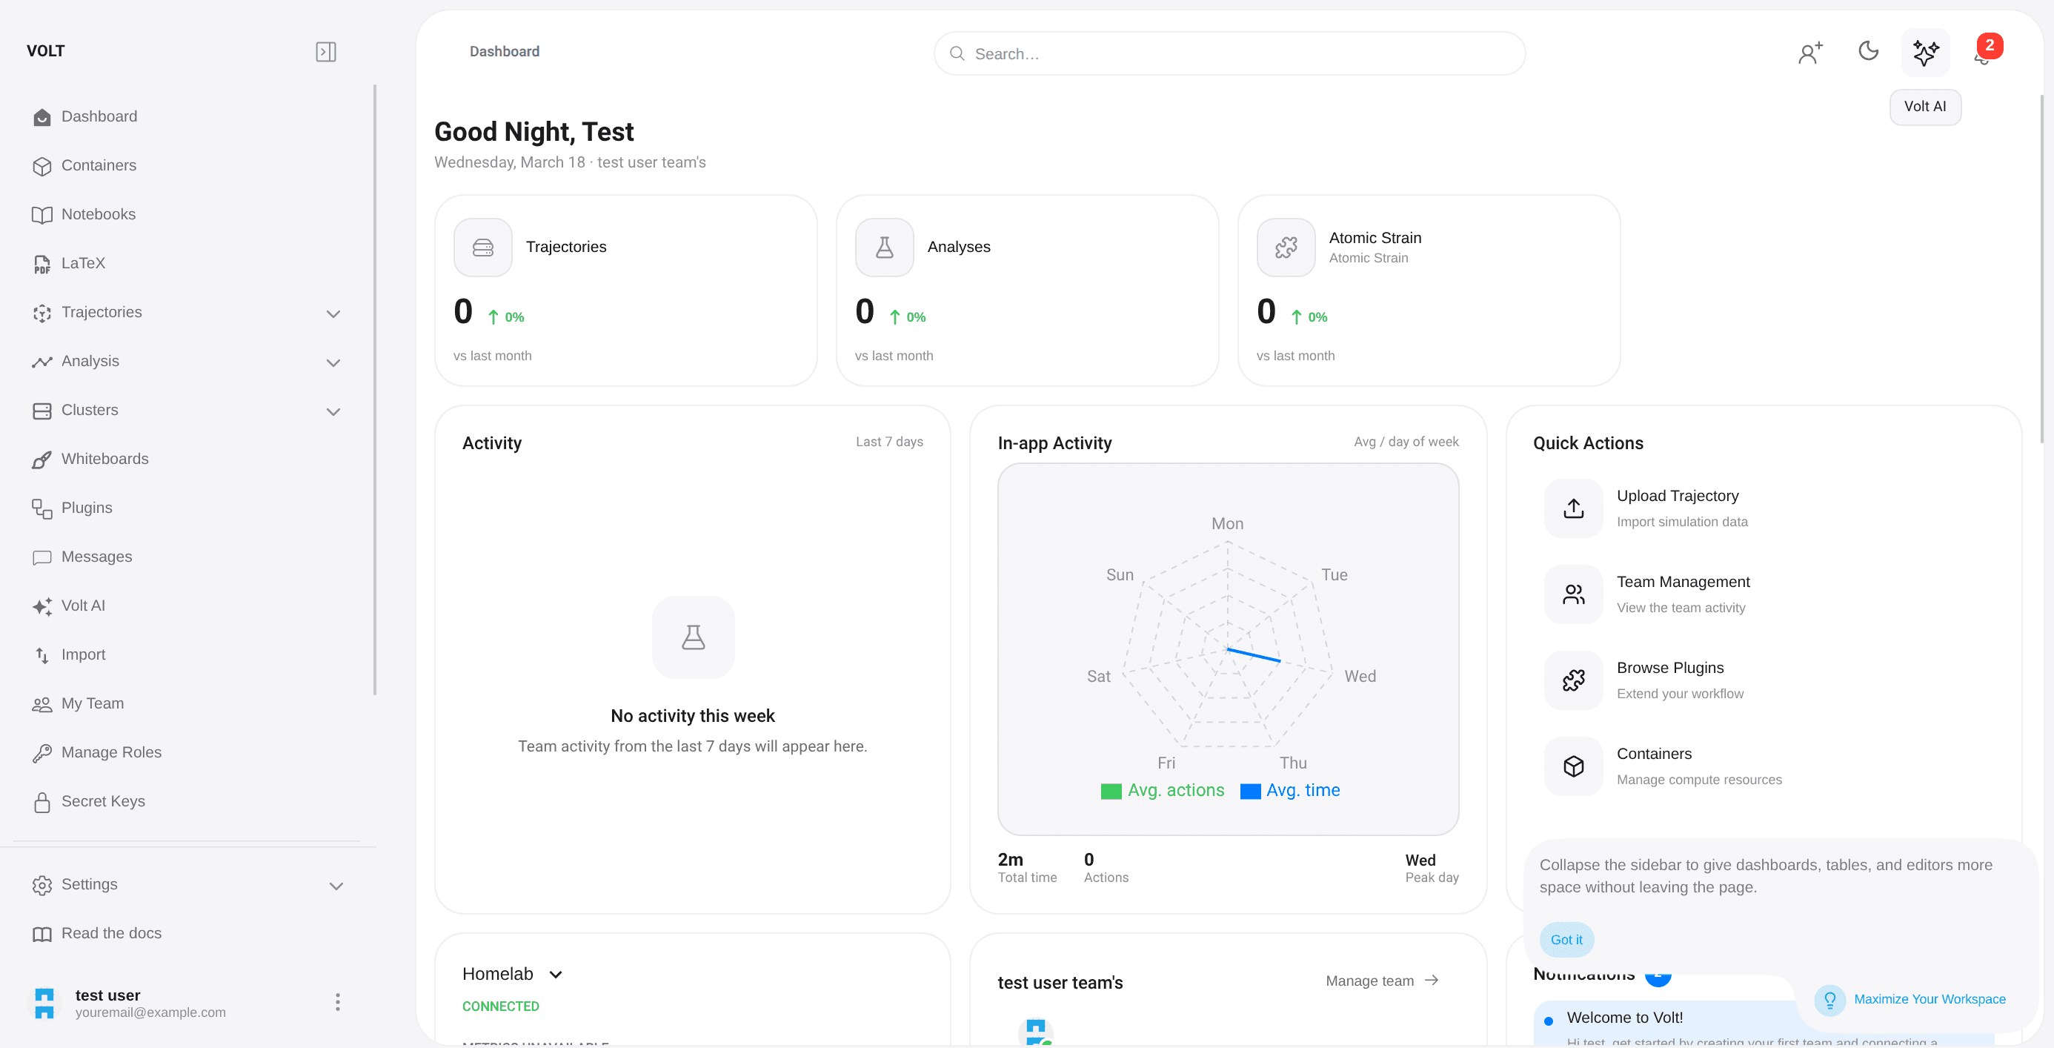The height and width of the screenshot is (1048, 2054).
Task: Click the Import arrows icon in sidebar
Action: [42, 656]
